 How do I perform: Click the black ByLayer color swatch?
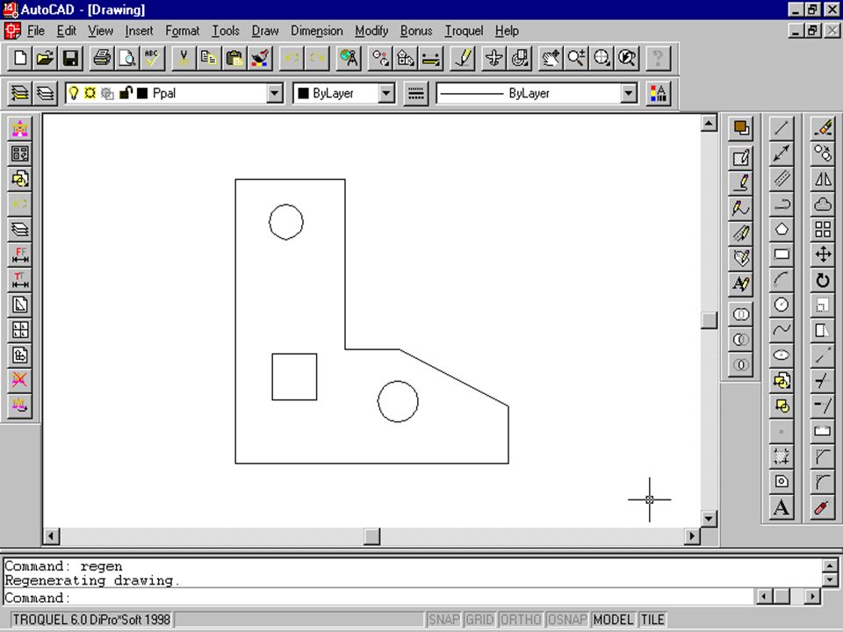pyautogui.click(x=303, y=94)
